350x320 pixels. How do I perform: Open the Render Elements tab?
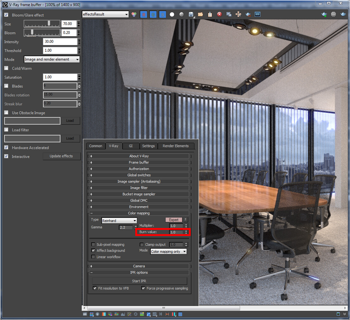click(176, 146)
